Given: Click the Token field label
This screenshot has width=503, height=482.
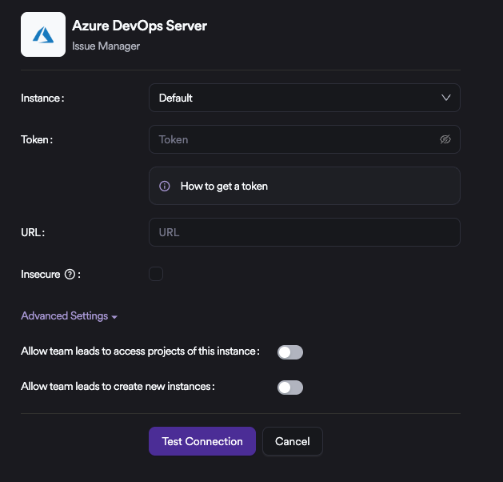Looking at the screenshot, I should coord(37,139).
